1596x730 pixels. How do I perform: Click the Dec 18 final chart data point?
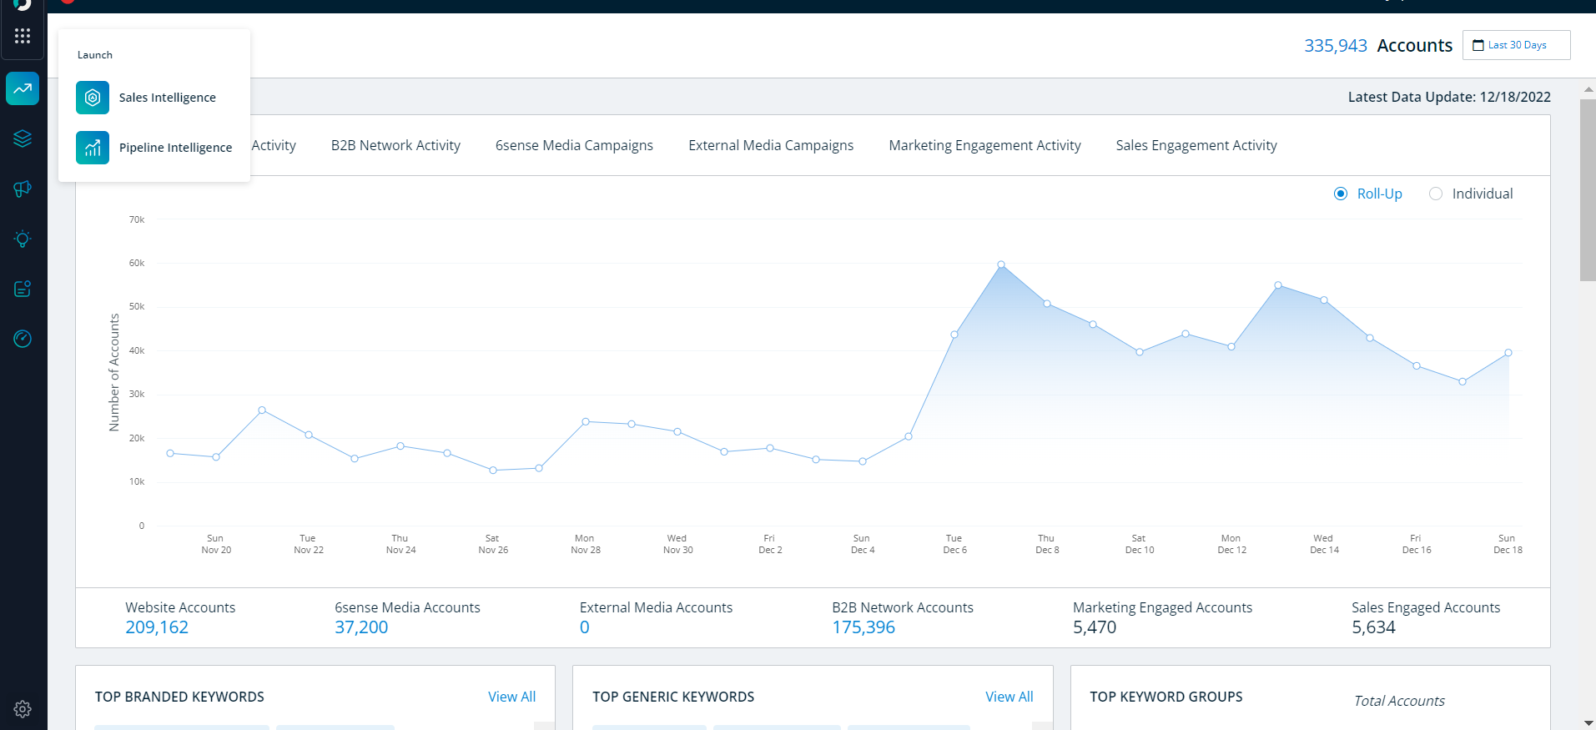(1508, 353)
